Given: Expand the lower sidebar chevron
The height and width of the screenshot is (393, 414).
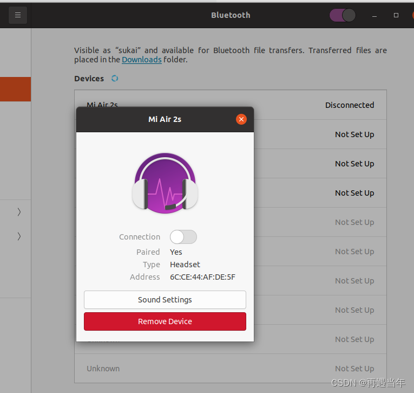Looking at the screenshot, I should 19,236.
